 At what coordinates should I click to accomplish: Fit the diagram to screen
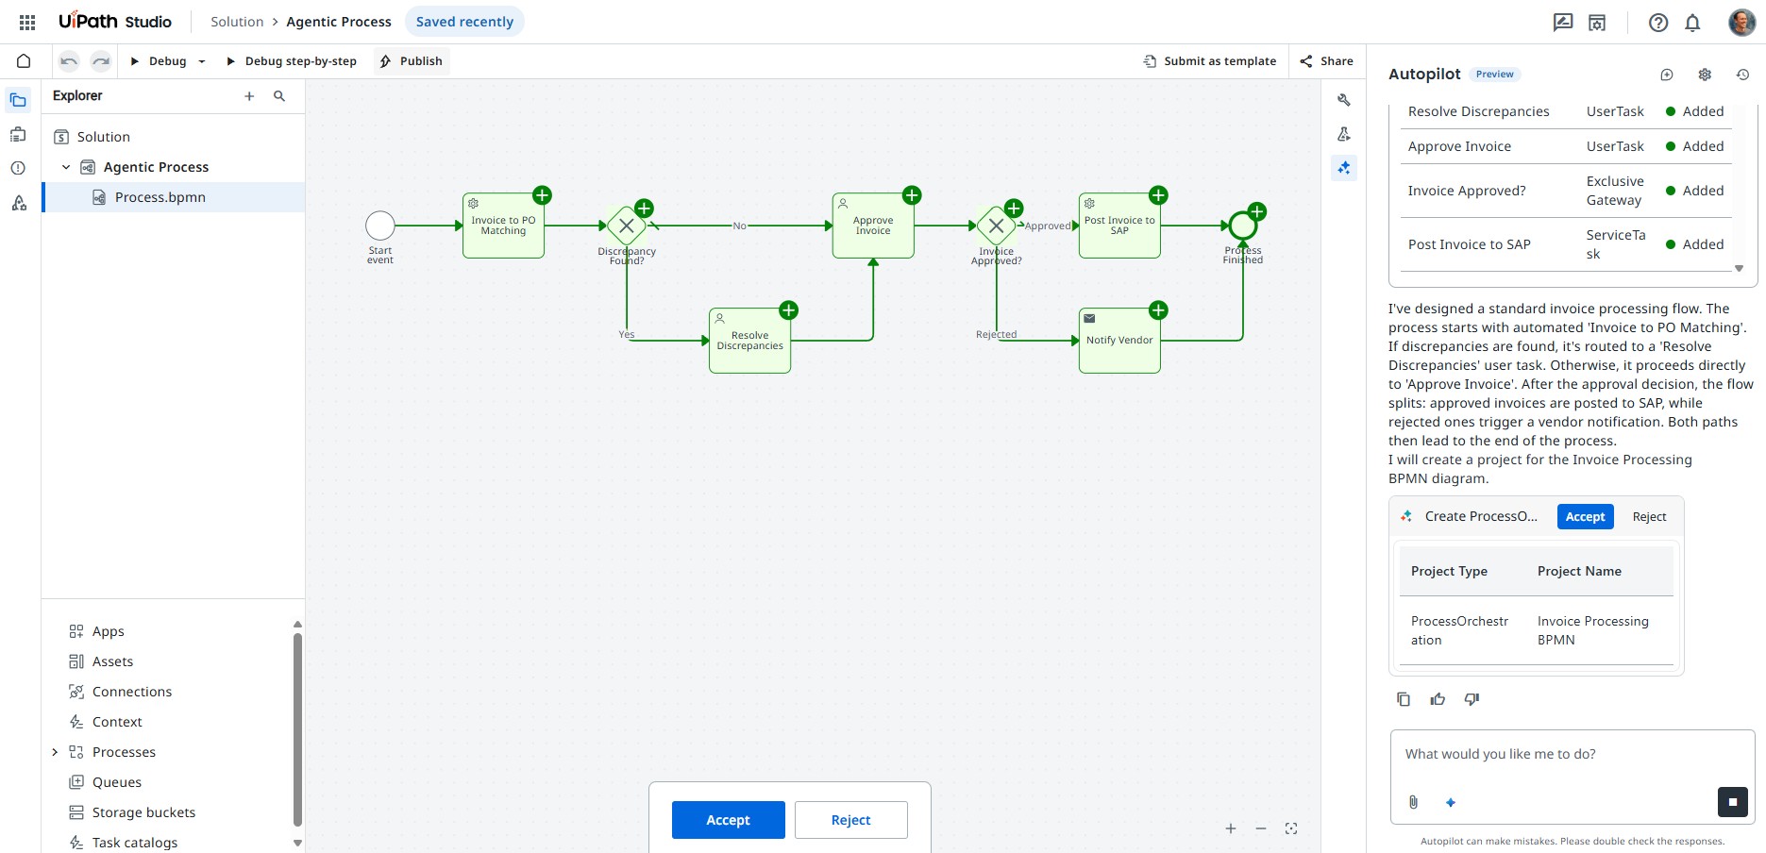pos(1291,828)
